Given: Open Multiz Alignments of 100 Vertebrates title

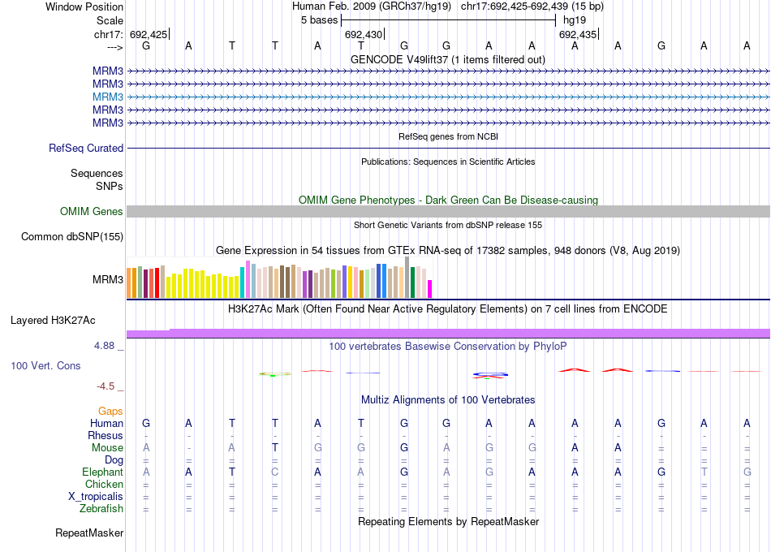Looking at the screenshot, I should pos(448,399).
